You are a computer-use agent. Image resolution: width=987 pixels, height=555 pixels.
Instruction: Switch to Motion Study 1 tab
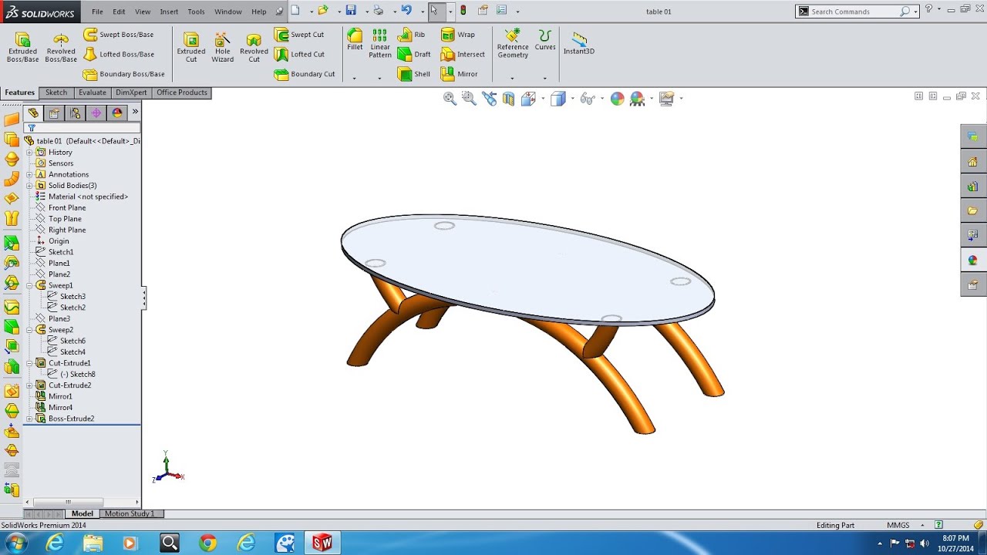(130, 513)
